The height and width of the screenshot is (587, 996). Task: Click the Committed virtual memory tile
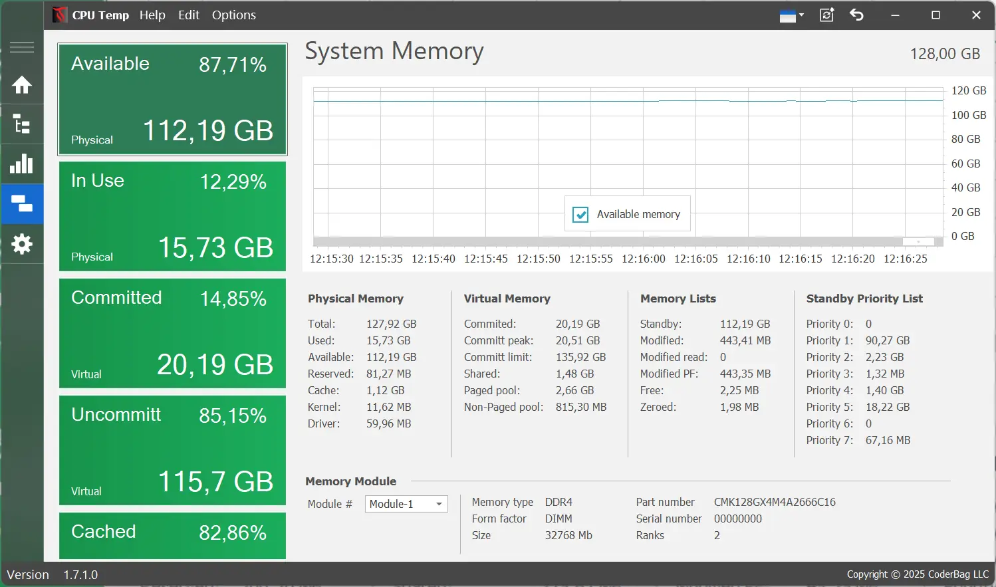pyautogui.click(x=172, y=334)
